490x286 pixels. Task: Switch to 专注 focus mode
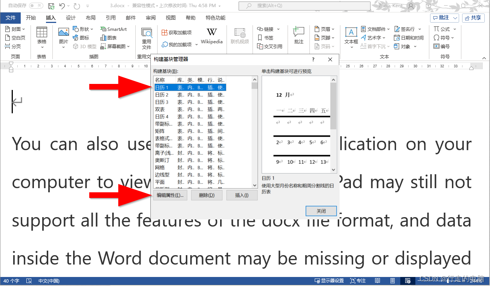[358, 281]
